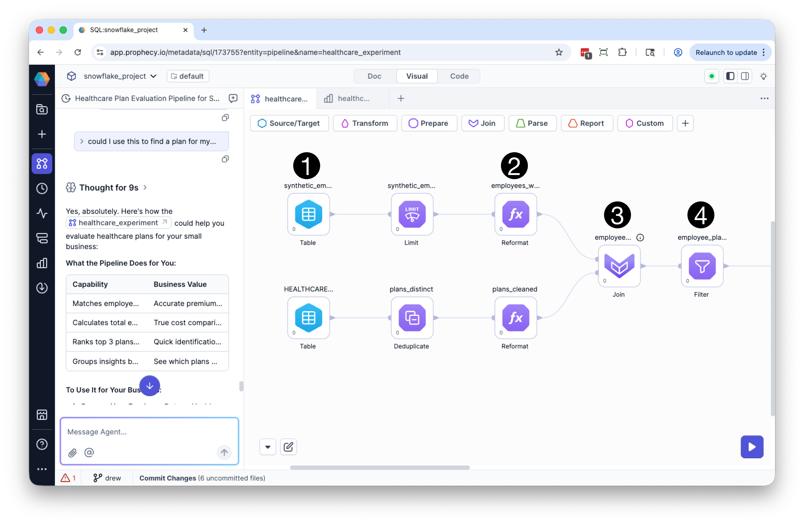Open the canvas dropdown arrow button

[x=268, y=447]
